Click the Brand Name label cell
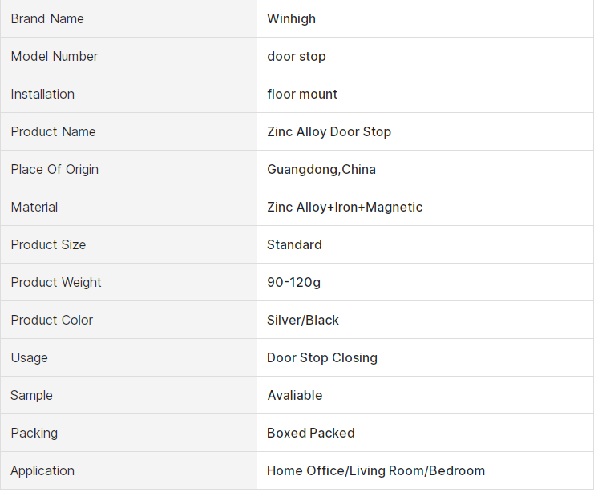 pyautogui.click(x=47, y=18)
